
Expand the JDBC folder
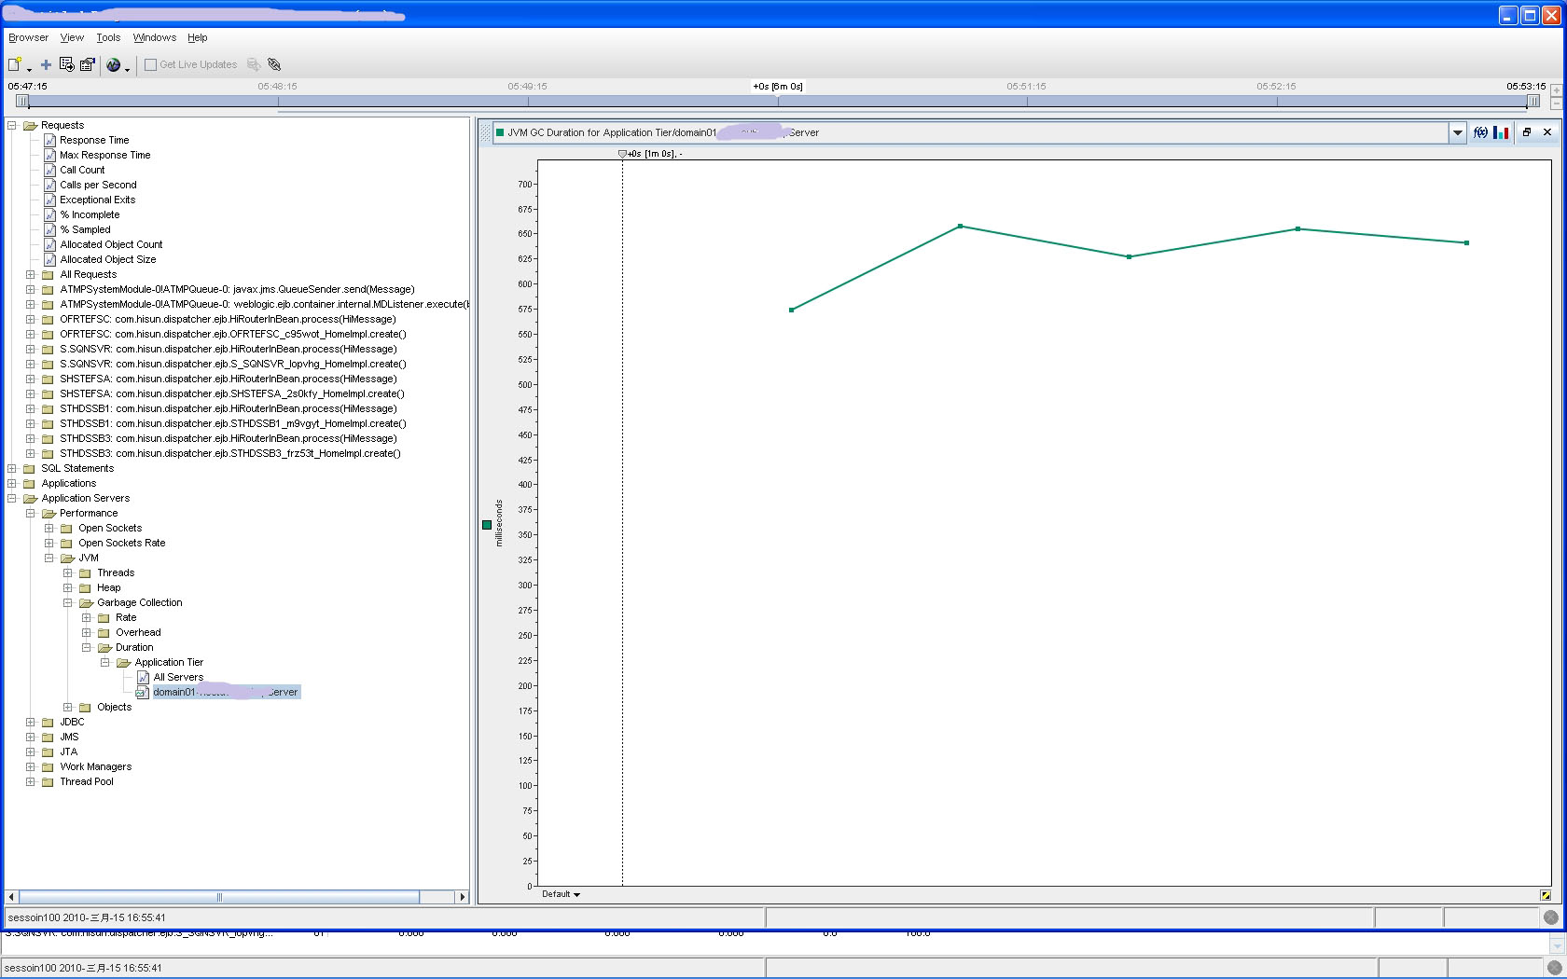point(30,722)
